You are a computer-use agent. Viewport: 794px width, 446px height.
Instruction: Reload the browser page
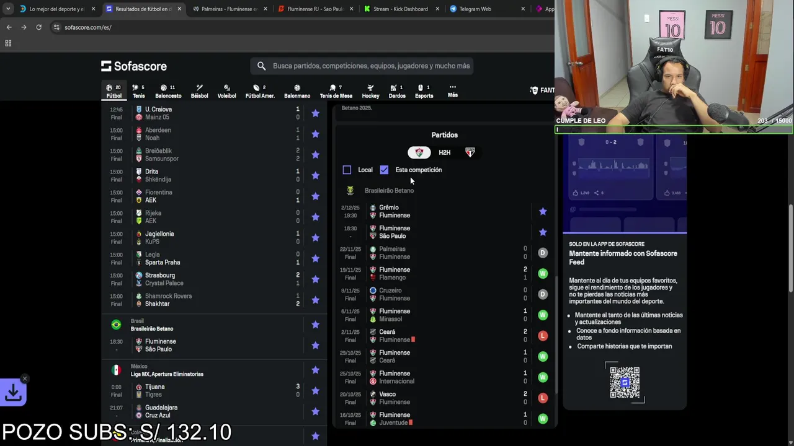coord(38,27)
